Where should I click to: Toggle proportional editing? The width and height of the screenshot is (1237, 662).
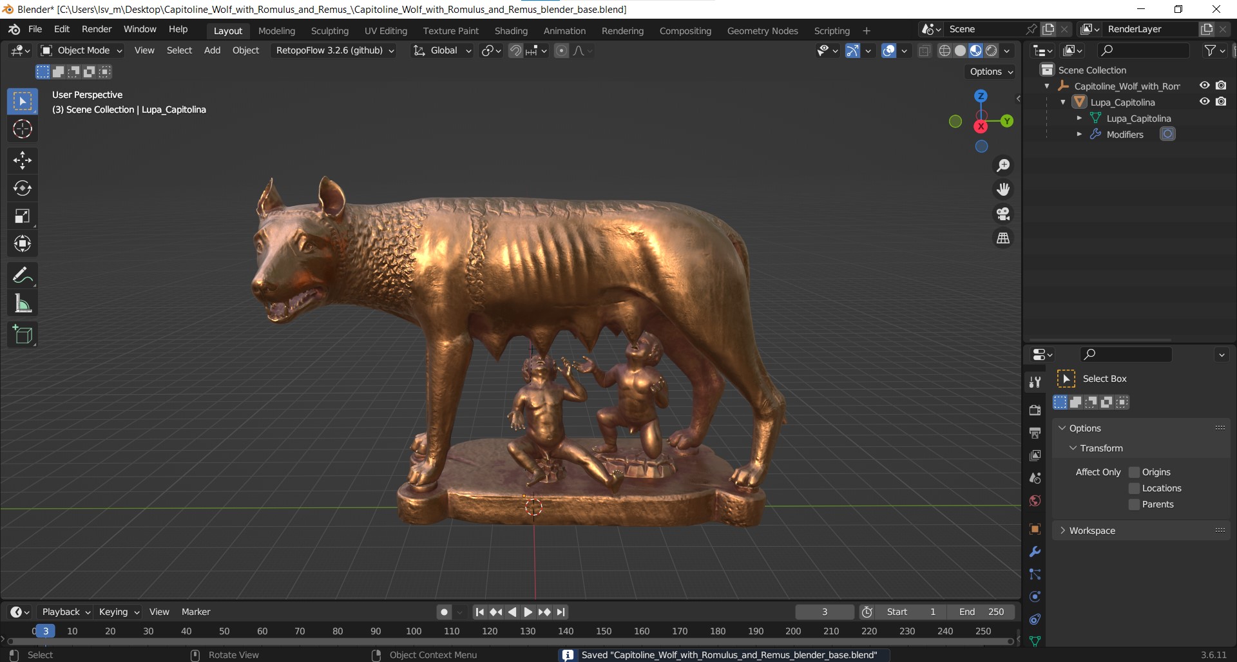click(562, 51)
